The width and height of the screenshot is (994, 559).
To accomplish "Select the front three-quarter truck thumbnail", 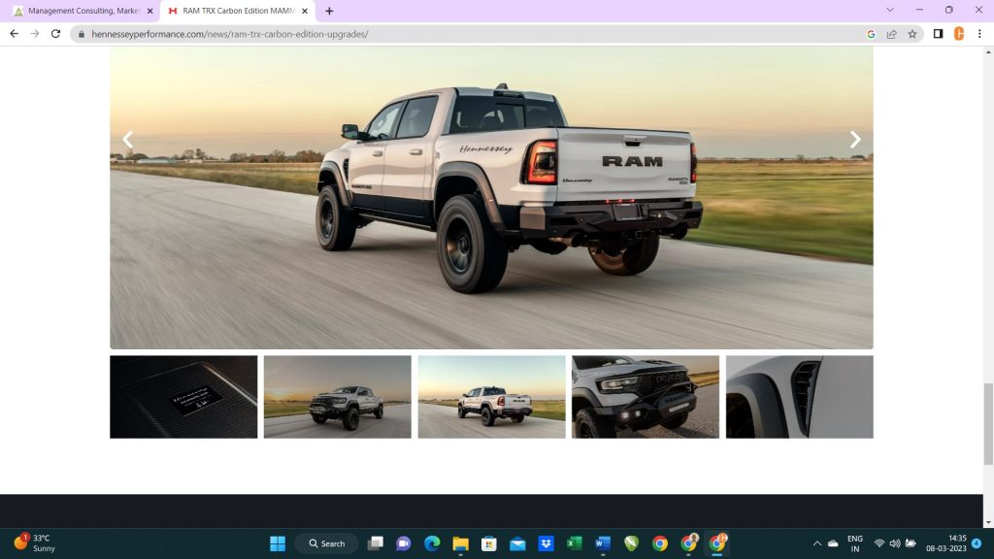I will pos(337,397).
